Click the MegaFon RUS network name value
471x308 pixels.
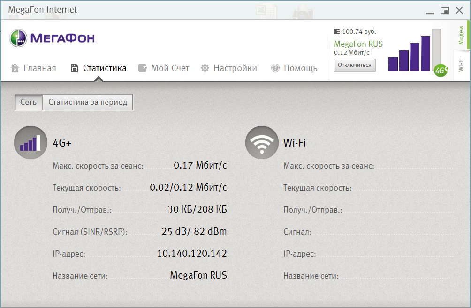coord(198,275)
